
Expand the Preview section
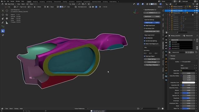[173, 56]
